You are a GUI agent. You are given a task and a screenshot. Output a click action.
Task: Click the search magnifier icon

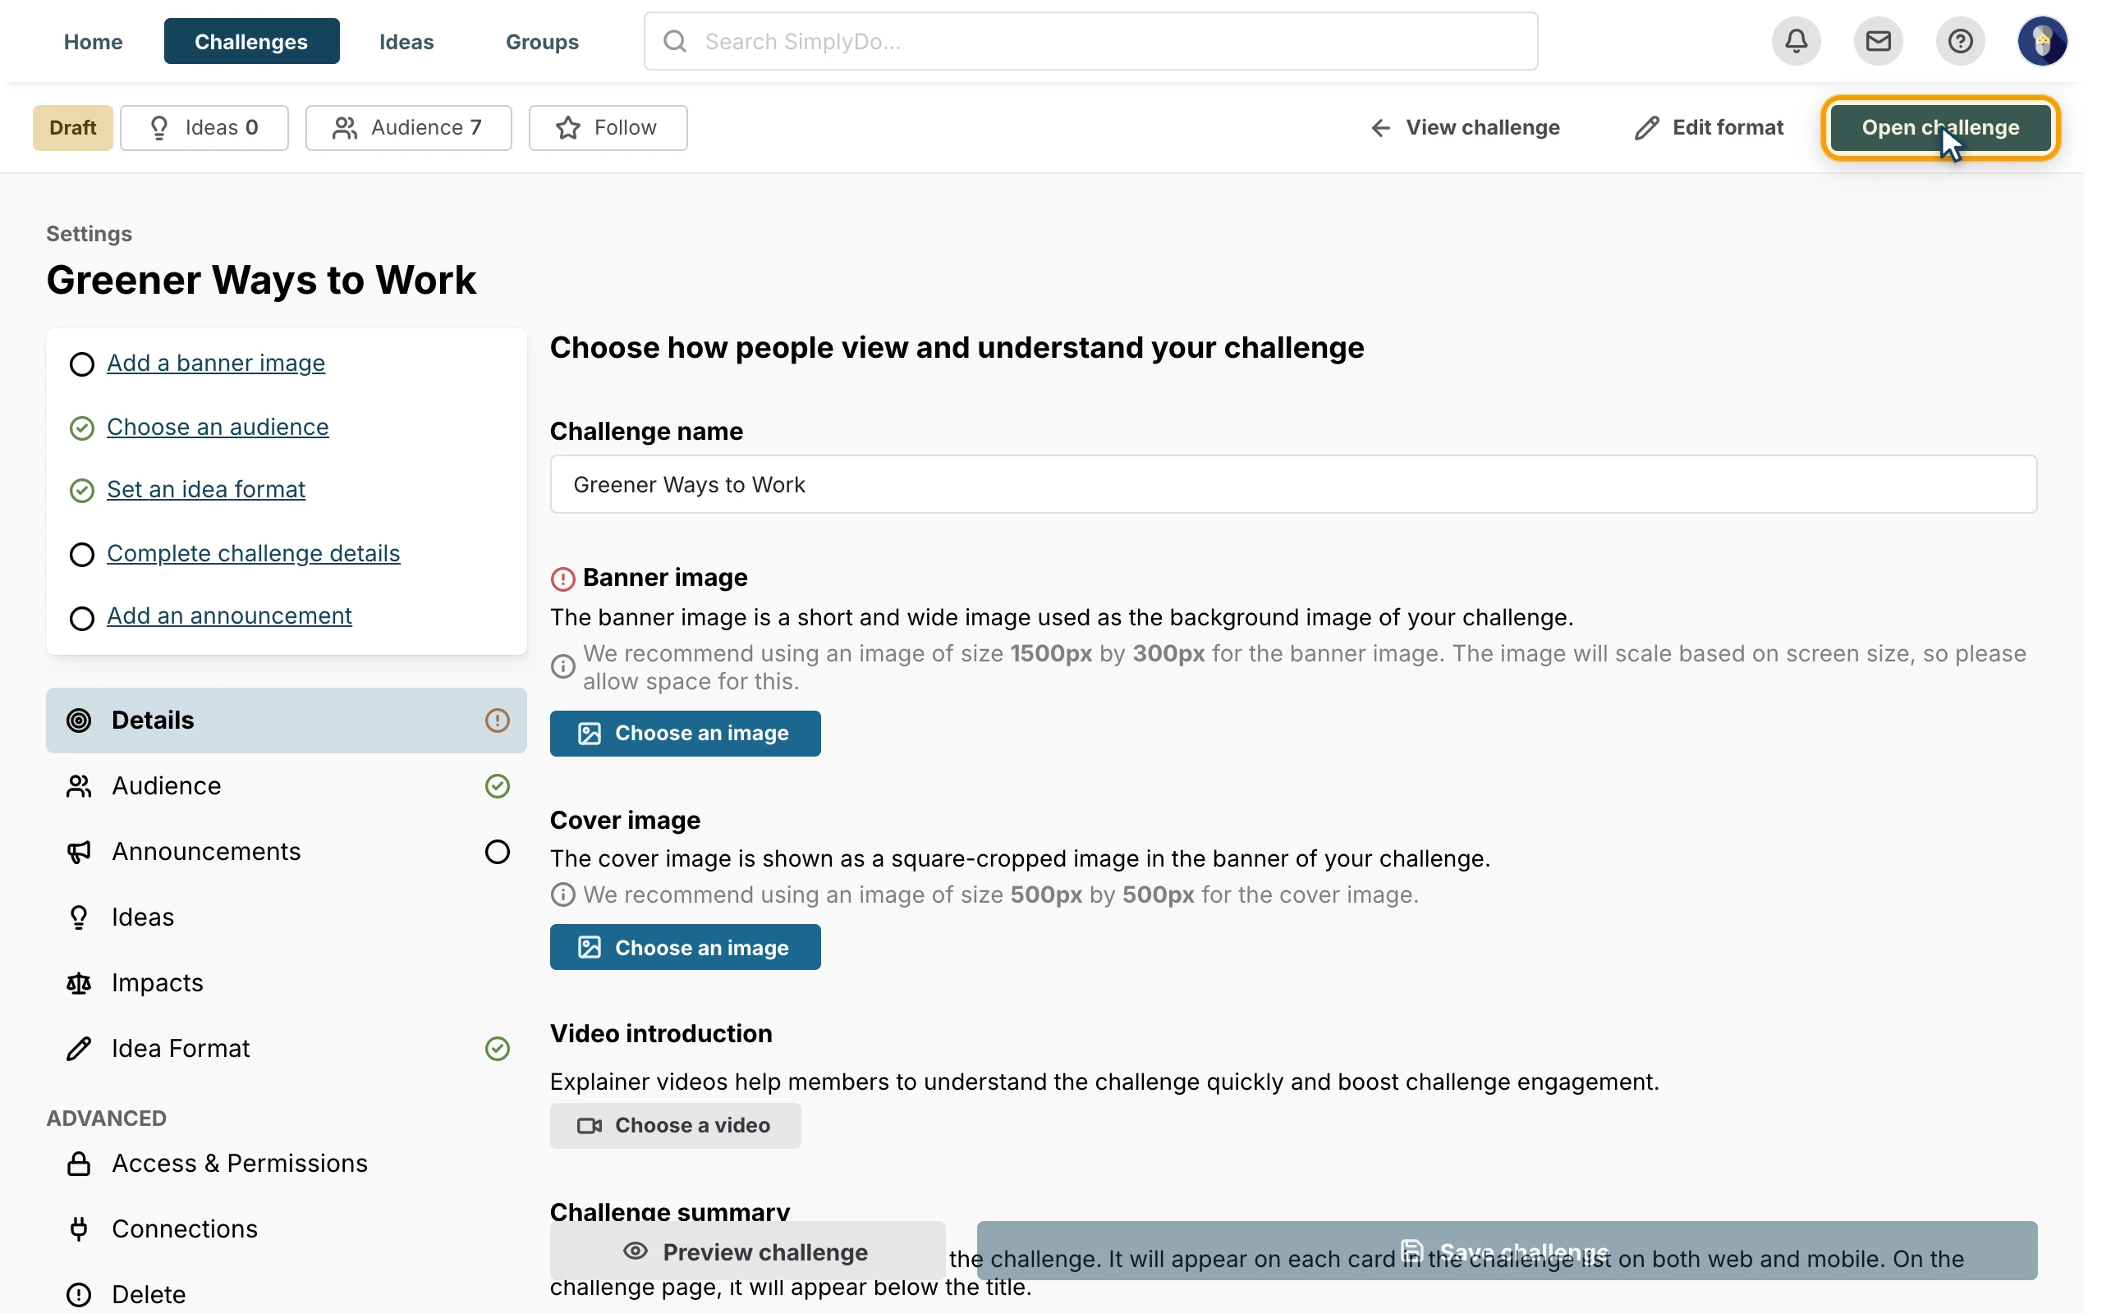tap(675, 41)
